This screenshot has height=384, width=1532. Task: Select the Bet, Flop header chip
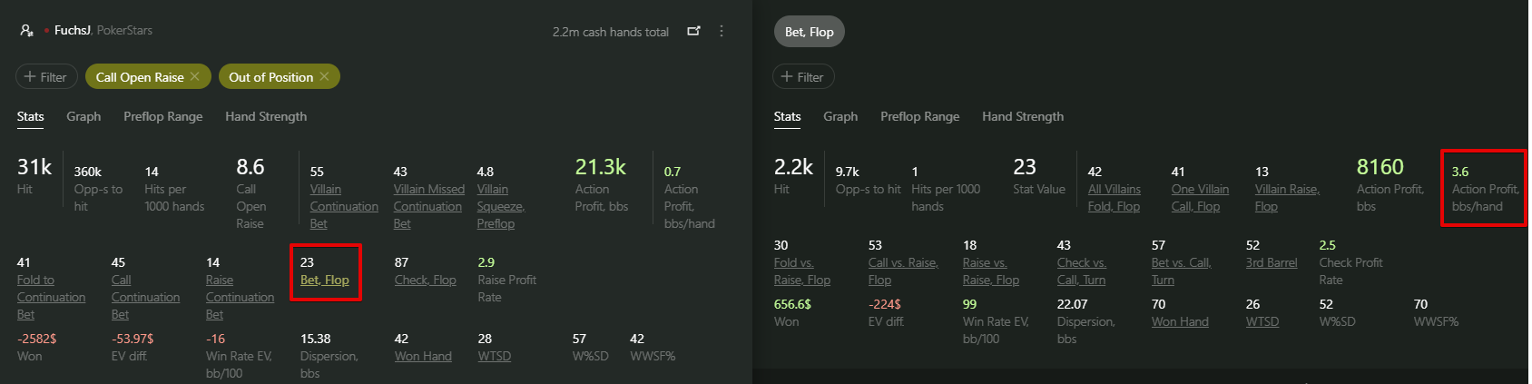(x=809, y=32)
